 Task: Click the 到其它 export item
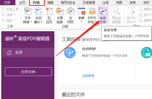145,20
